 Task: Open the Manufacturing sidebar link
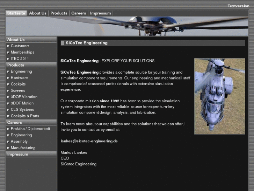tap(23, 148)
